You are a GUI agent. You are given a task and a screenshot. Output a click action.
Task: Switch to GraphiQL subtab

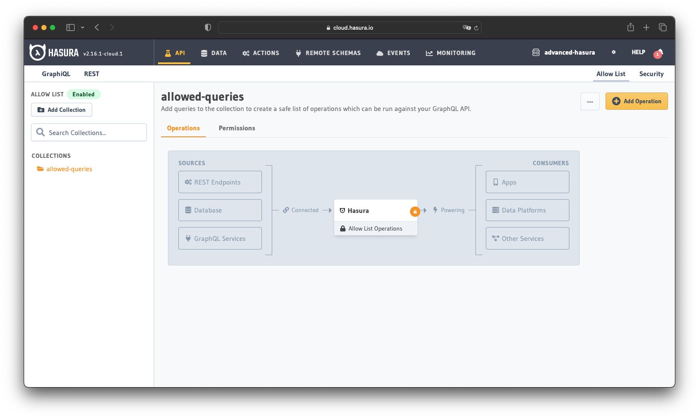(56, 74)
